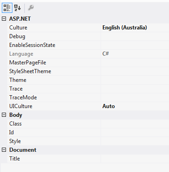
Task: Click the Trace value field
Action: click(135, 89)
